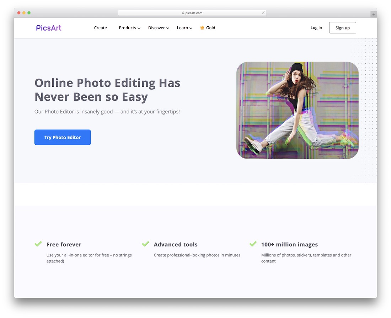Screen dimensions: 391x318
Task: Open the Log in link
Action: (x=316, y=28)
